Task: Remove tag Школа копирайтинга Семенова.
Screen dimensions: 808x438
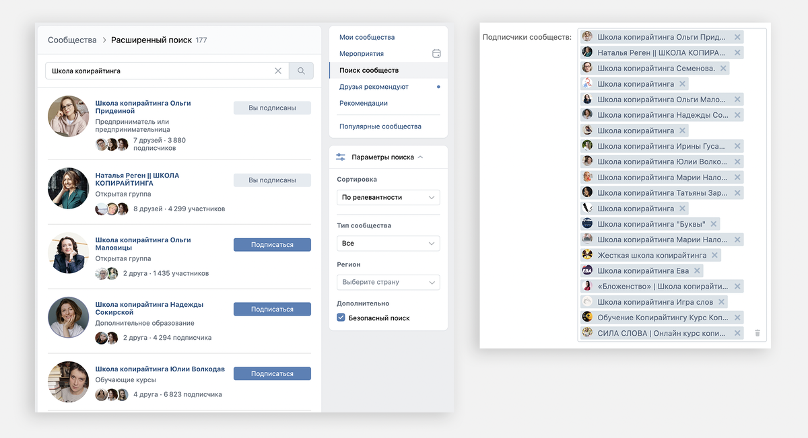Action: pyautogui.click(x=723, y=68)
